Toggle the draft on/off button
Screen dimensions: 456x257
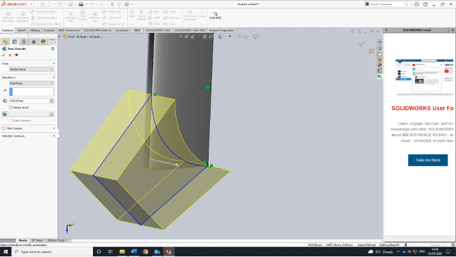coord(5,114)
